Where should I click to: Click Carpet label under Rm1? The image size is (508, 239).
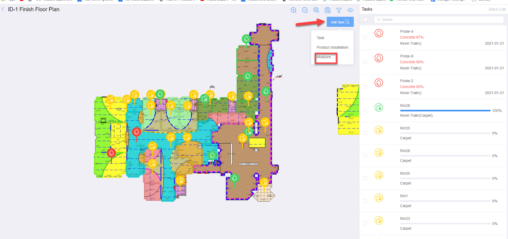pos(405,206)
